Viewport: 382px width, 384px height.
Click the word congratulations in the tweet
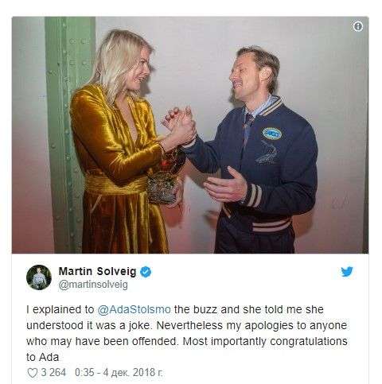pos(309,341)
